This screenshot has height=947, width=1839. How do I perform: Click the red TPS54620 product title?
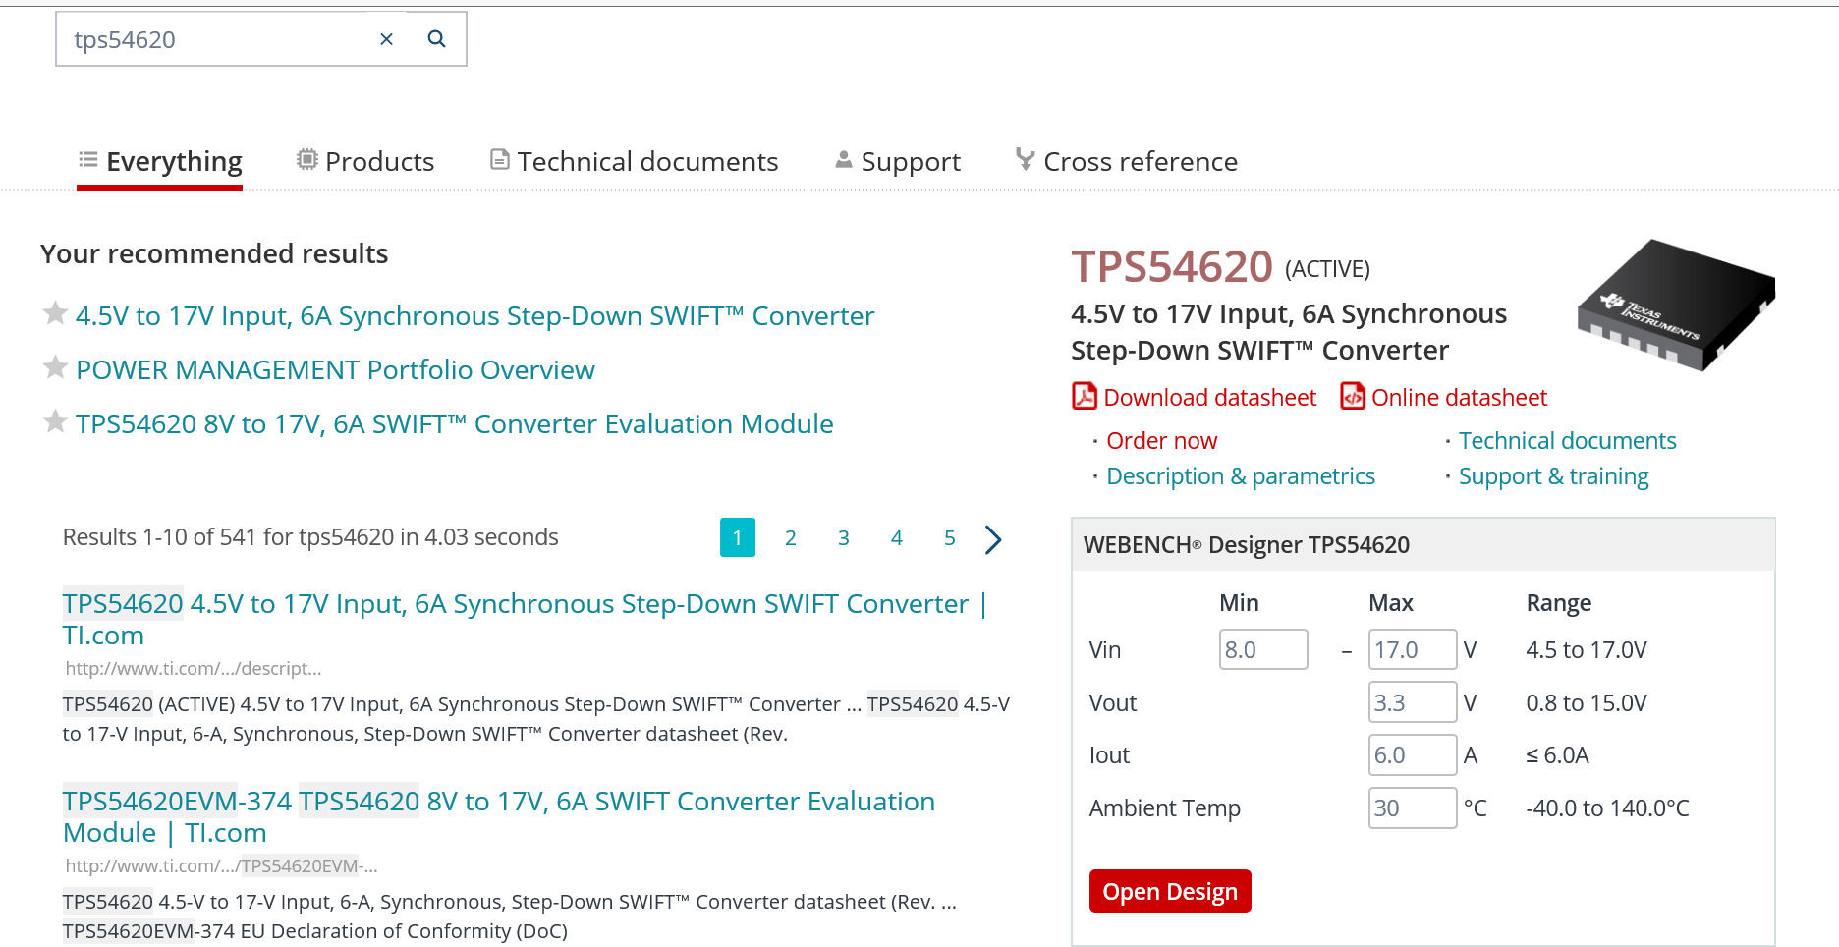pyautogui.click(x=1171, y=267)
